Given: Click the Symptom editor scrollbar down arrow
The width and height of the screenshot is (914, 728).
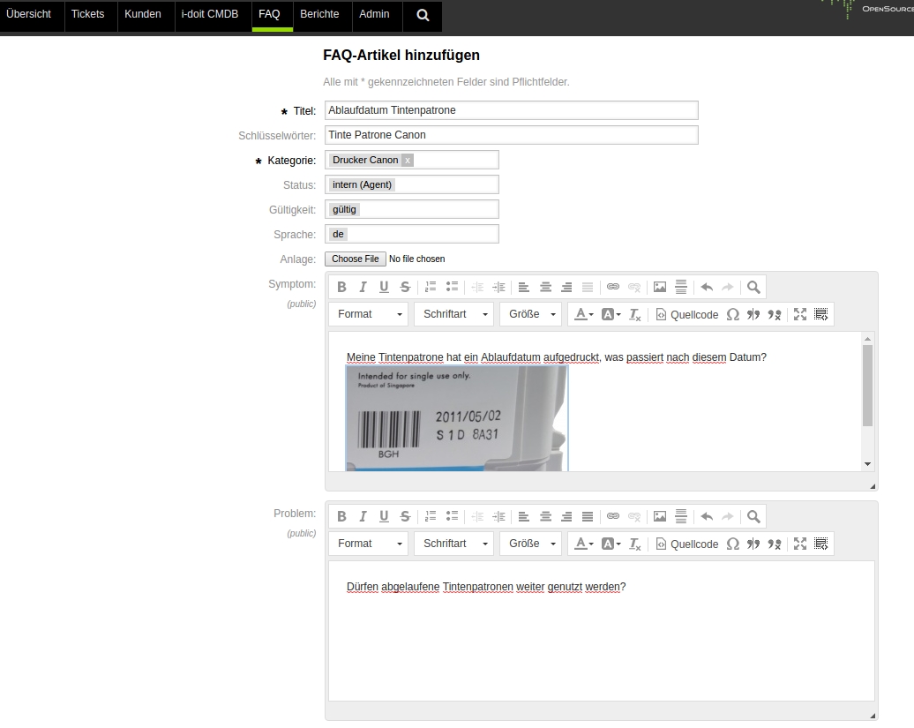Looking at the screenshot, I should (867, 464).
